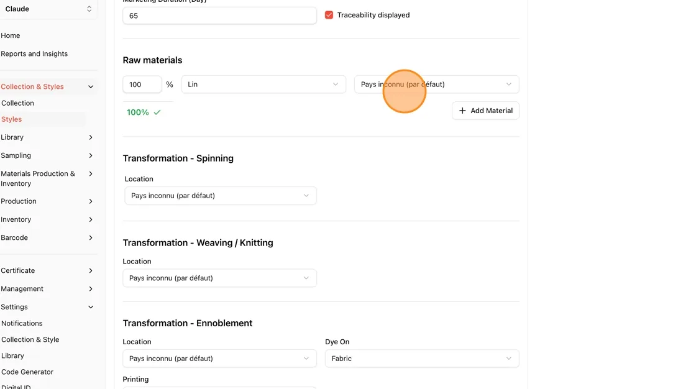Expand Materials Production & Inventory section

(91, 173)
